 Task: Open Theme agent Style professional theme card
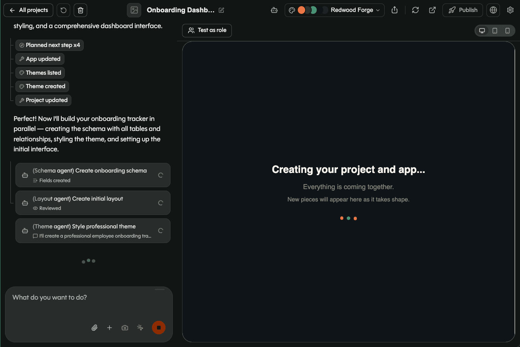pos(93,231)
